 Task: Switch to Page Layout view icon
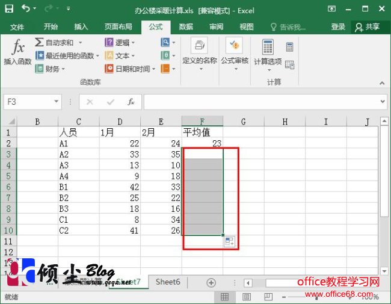click(247, 297)
